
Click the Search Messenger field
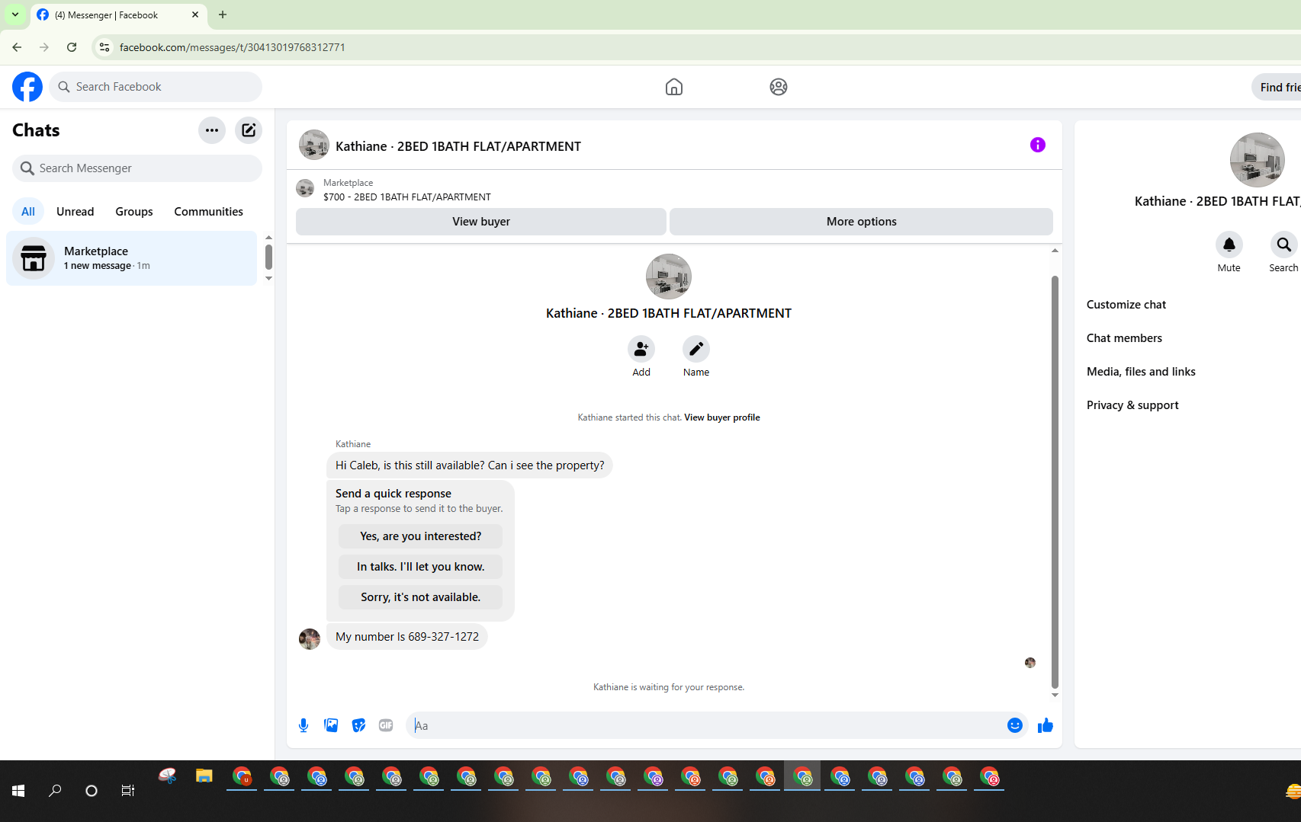point(137,168)
